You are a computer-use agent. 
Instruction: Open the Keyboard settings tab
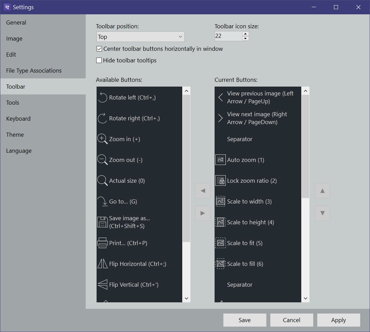[43, 119]
